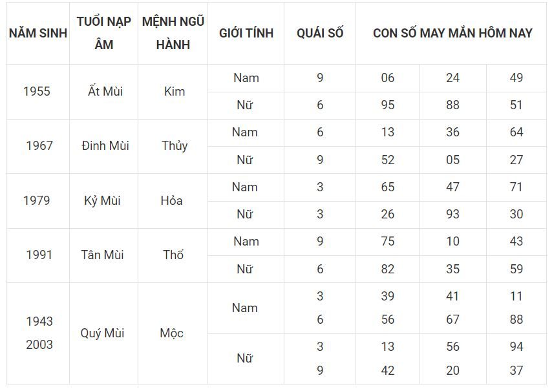552x389 pixels.
Task: Click the MỆNH NGŨ HÀNH header
Action: pos(173,33)
